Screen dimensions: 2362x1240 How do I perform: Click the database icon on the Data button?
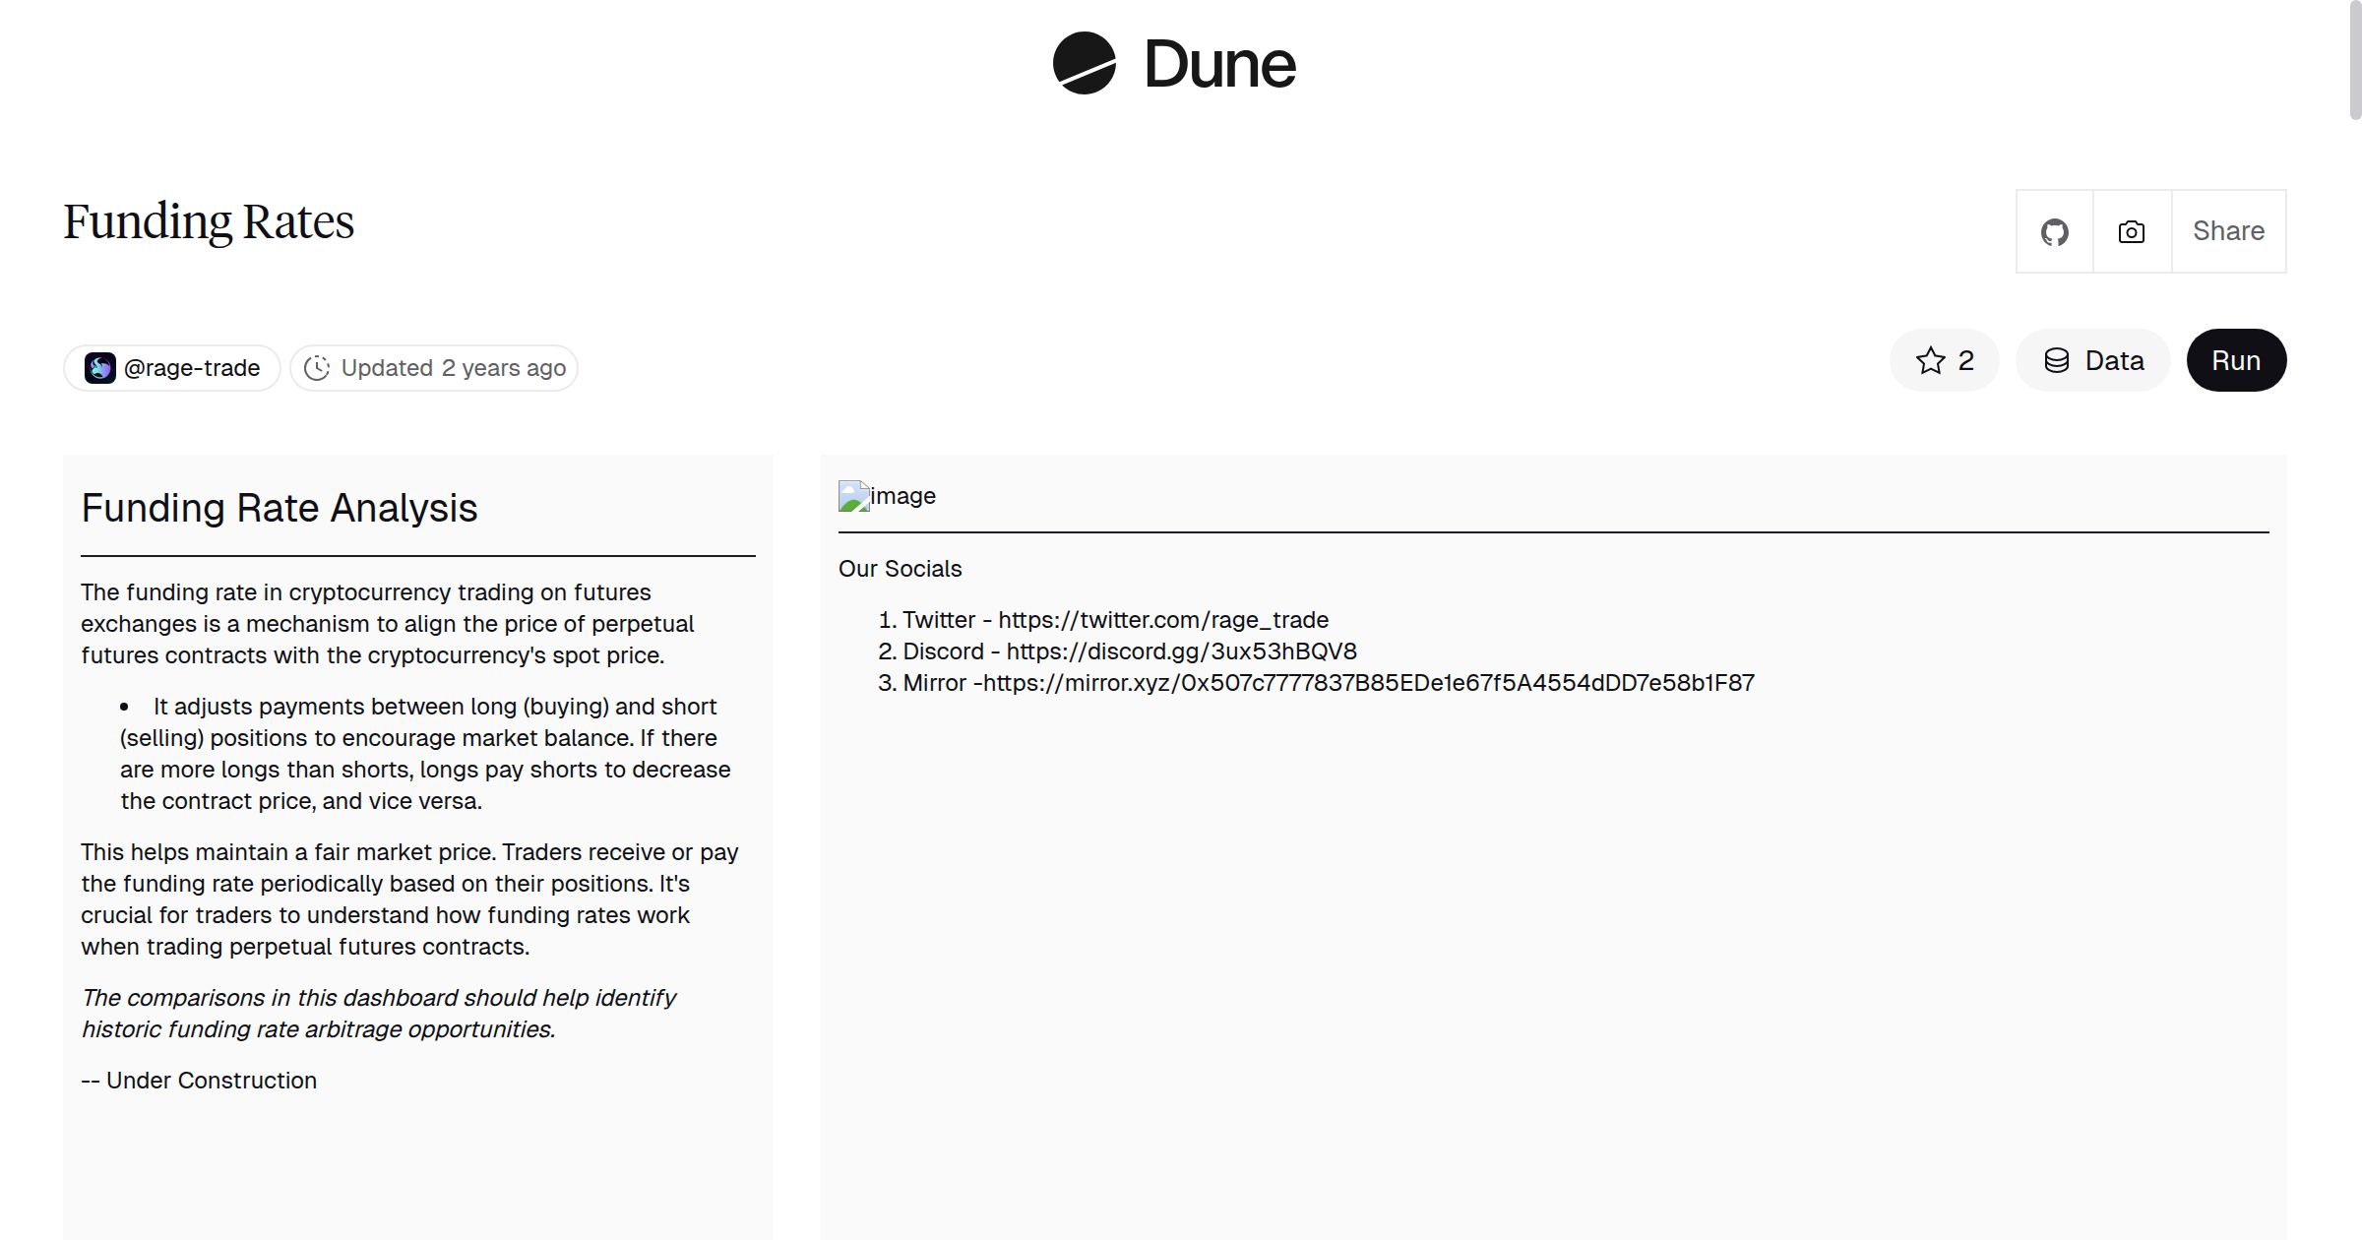tap(2057, 360)
